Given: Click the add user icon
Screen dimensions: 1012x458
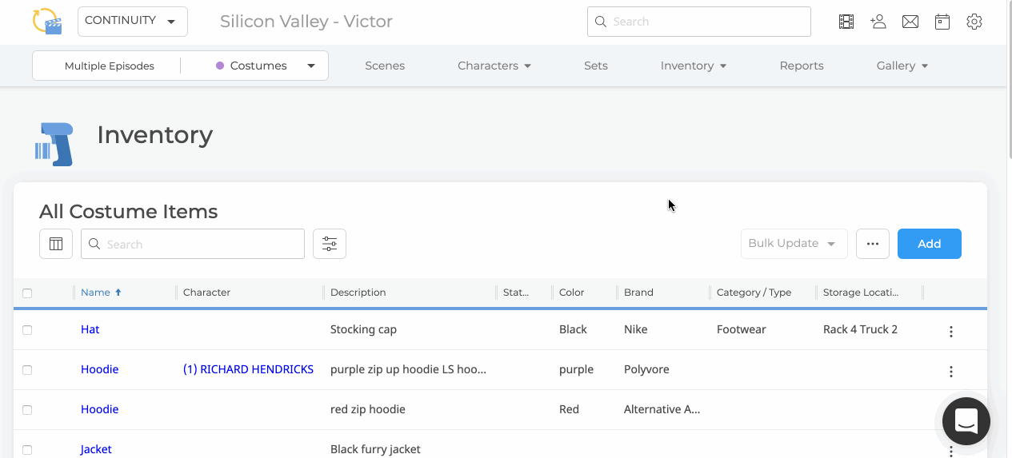Looking at the screenshot, I should 878,22.
